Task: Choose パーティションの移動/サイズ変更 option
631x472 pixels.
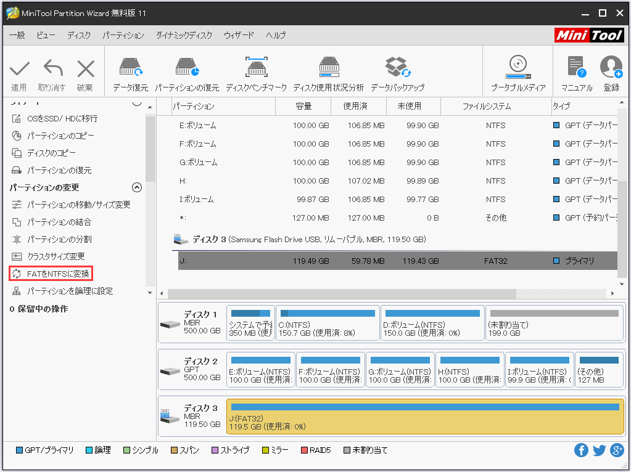Action: click(x=78, y=205)
